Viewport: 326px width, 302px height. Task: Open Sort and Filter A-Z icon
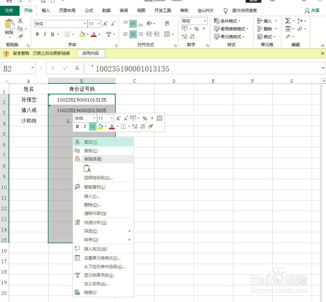300,21
